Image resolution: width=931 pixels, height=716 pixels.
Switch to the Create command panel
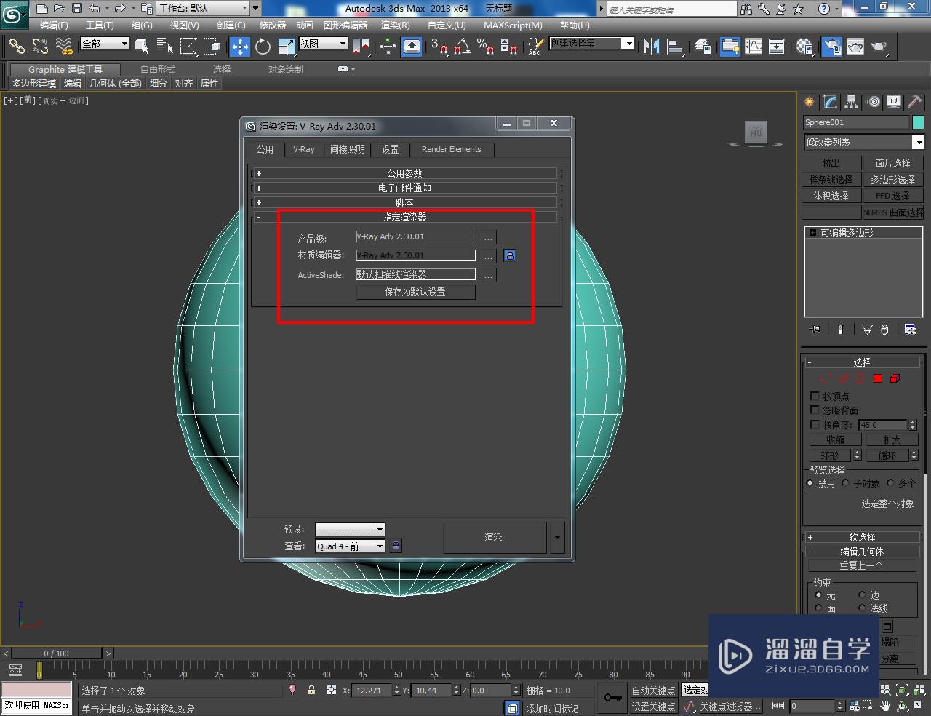tap(810, 102)
